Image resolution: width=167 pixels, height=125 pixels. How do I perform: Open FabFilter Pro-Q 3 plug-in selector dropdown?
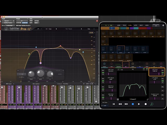(8, 23)
